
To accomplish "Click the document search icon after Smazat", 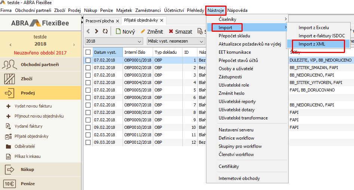I will [x=200, y=31].
